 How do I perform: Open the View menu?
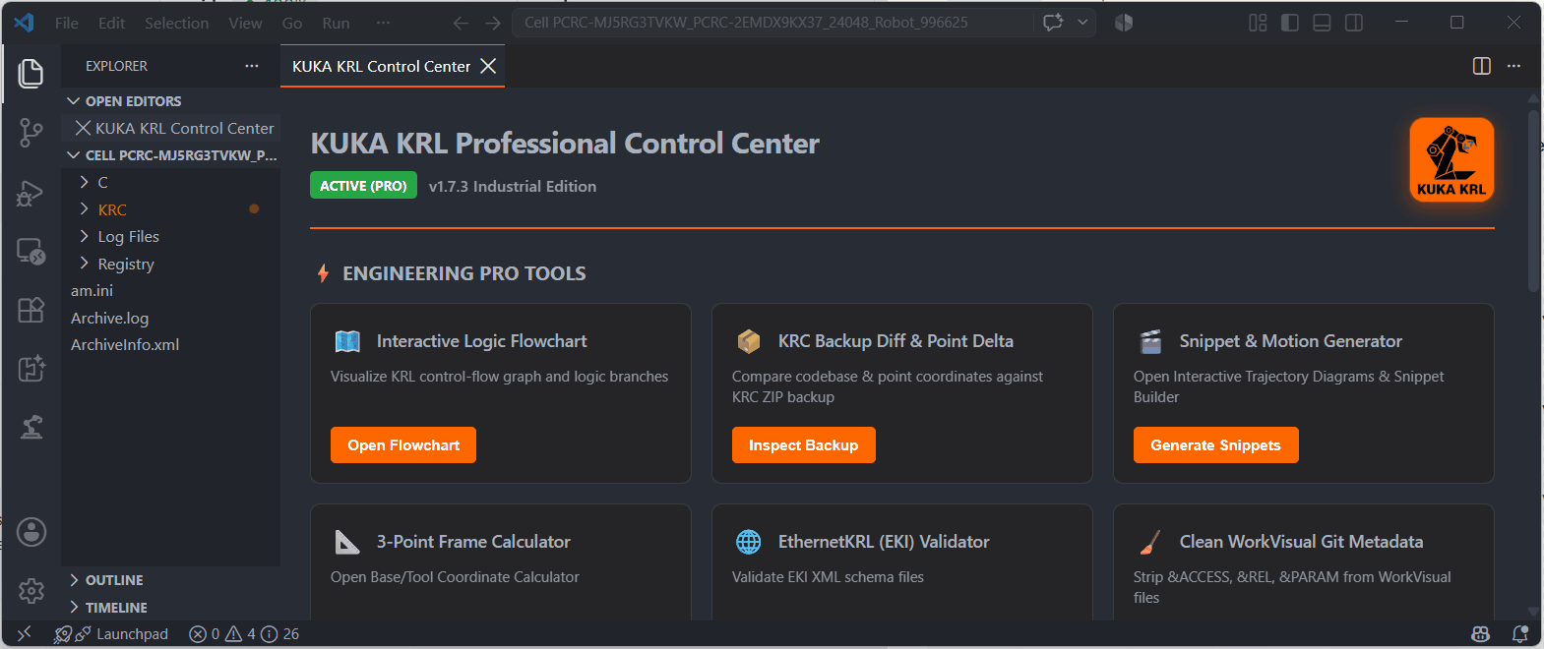click(x=245, y=23)
